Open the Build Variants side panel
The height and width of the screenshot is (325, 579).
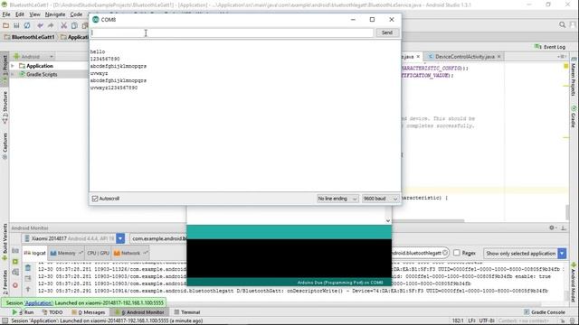coord(5,241)
